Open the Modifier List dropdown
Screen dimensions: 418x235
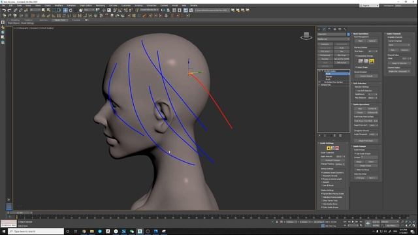tap(333, 39)
